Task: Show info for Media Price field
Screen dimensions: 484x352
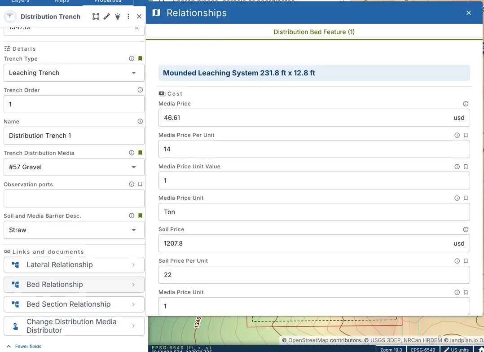Action: 466,104
